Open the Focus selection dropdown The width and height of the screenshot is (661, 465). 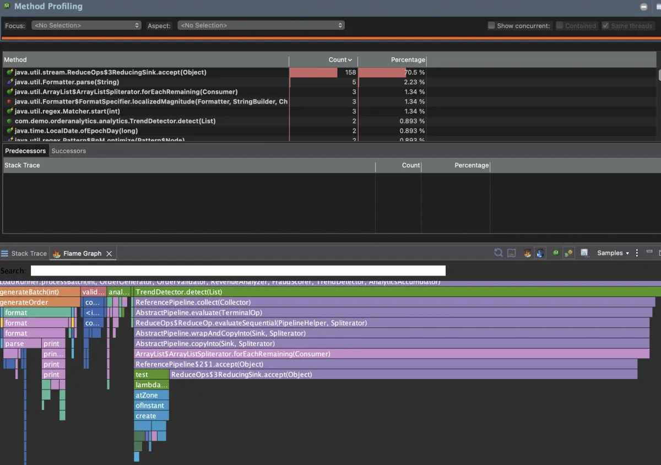tap(86, 25)
